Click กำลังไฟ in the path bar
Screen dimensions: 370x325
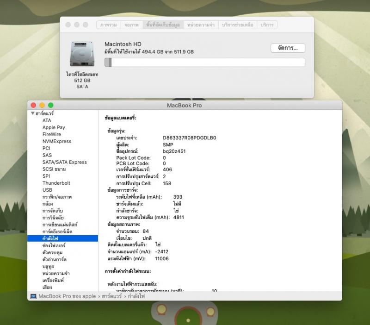(x=136, y=296)
